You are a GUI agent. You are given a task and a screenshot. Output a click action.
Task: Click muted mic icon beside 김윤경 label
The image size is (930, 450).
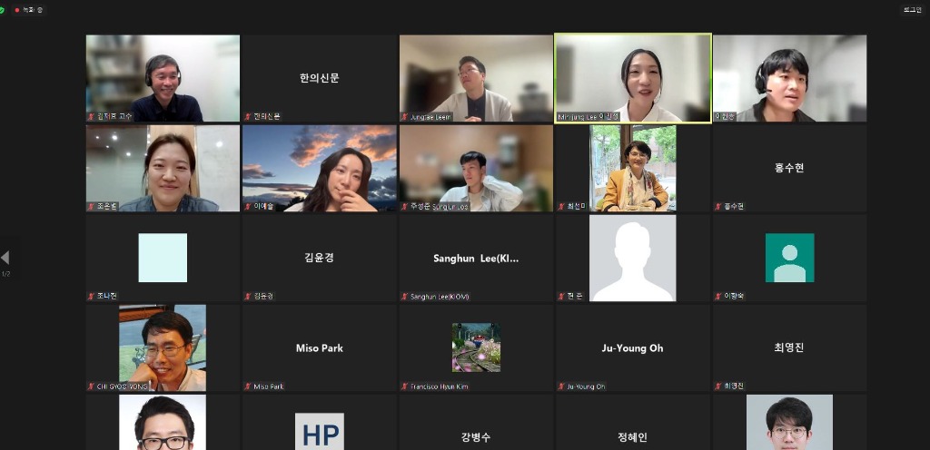click(x=249, y=296)
